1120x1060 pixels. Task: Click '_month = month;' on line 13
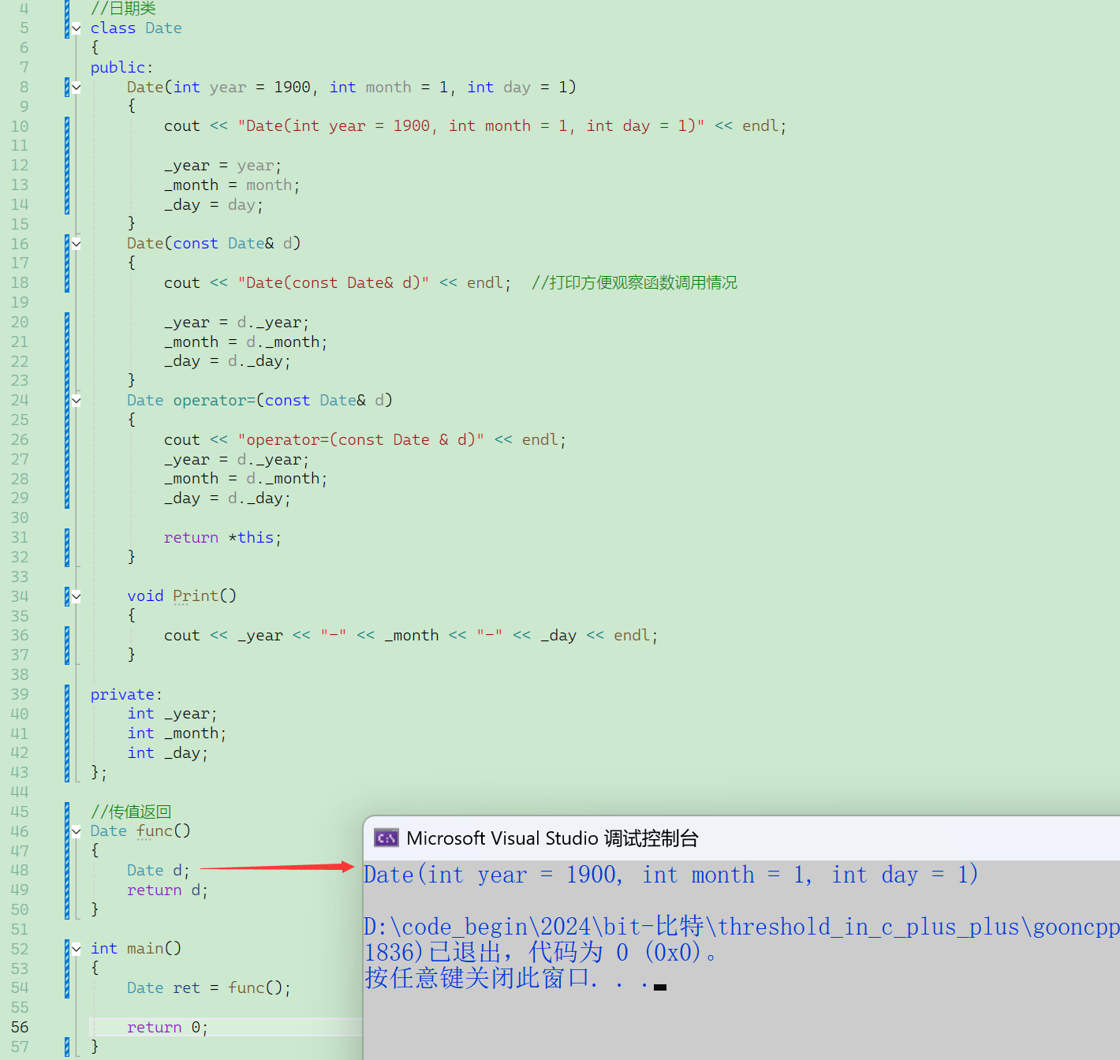tap(232, 185)
